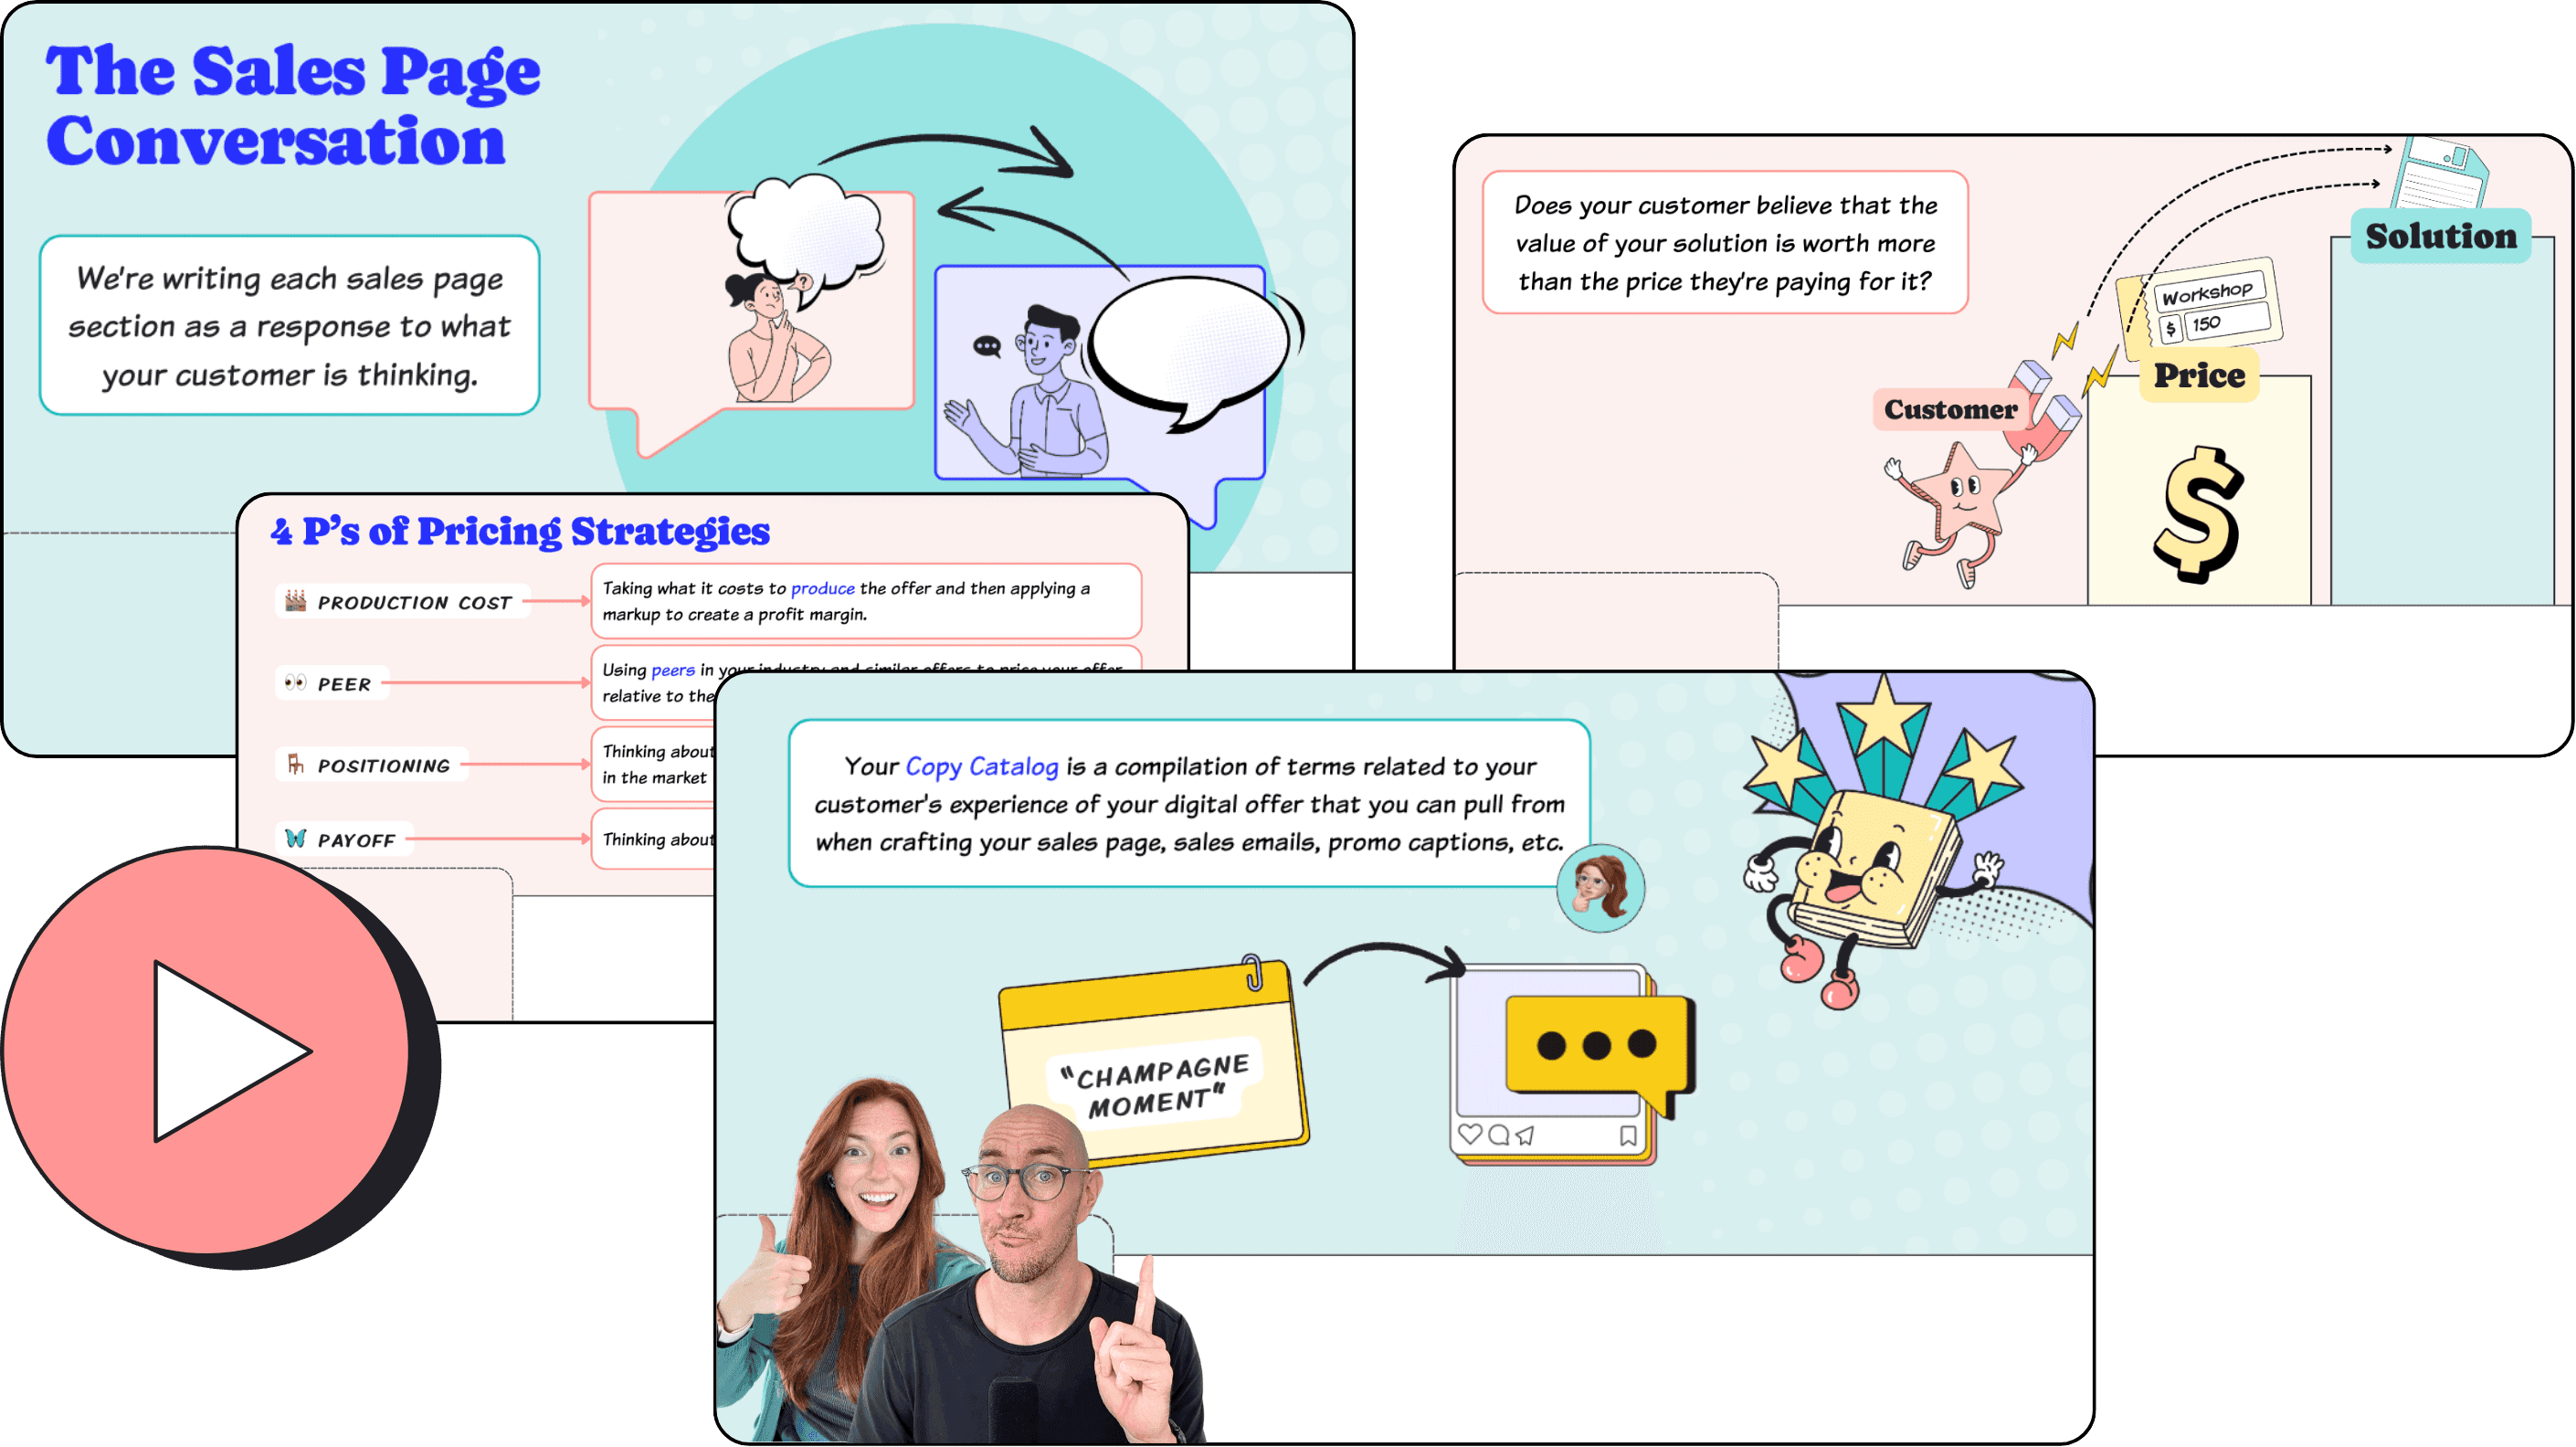Screen dimensions: 2576x1447
Task: Click the teal Solution label
Action: tap(2440, 236)
